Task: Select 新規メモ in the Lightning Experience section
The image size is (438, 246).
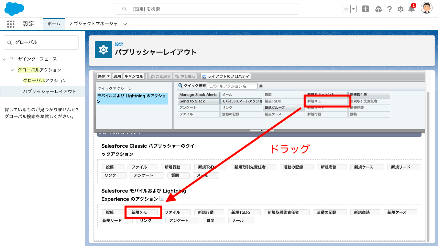Action: (x=143, y=212)
